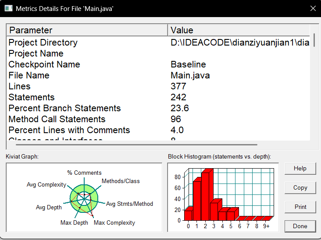Viewport: 321px width, 240px height.
Task: Click the Avg Depth axis label
Action: tap(49, 207)
